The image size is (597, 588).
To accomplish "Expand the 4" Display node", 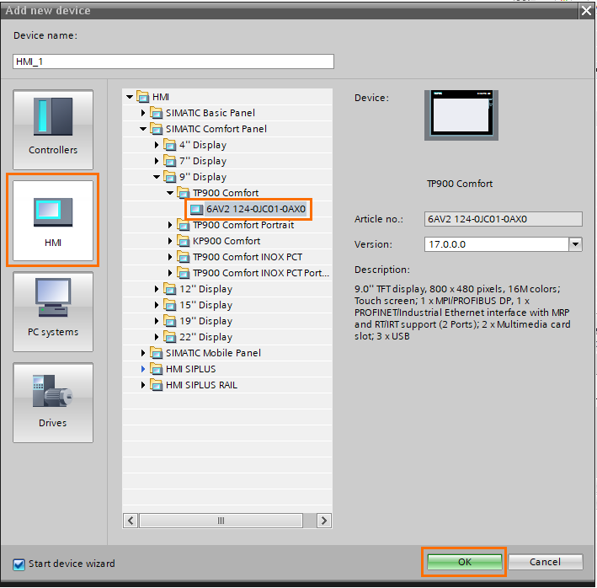I will point(157,145).
